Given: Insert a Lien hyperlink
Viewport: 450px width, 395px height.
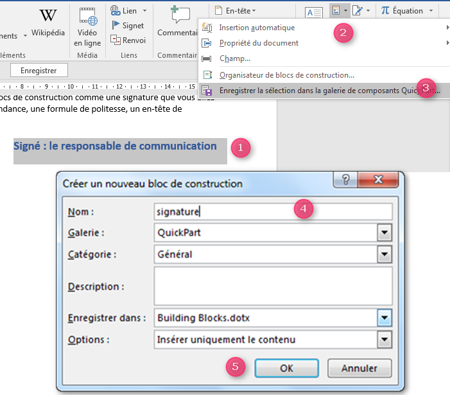Looking at the screenshot, I should click(124, 11).
